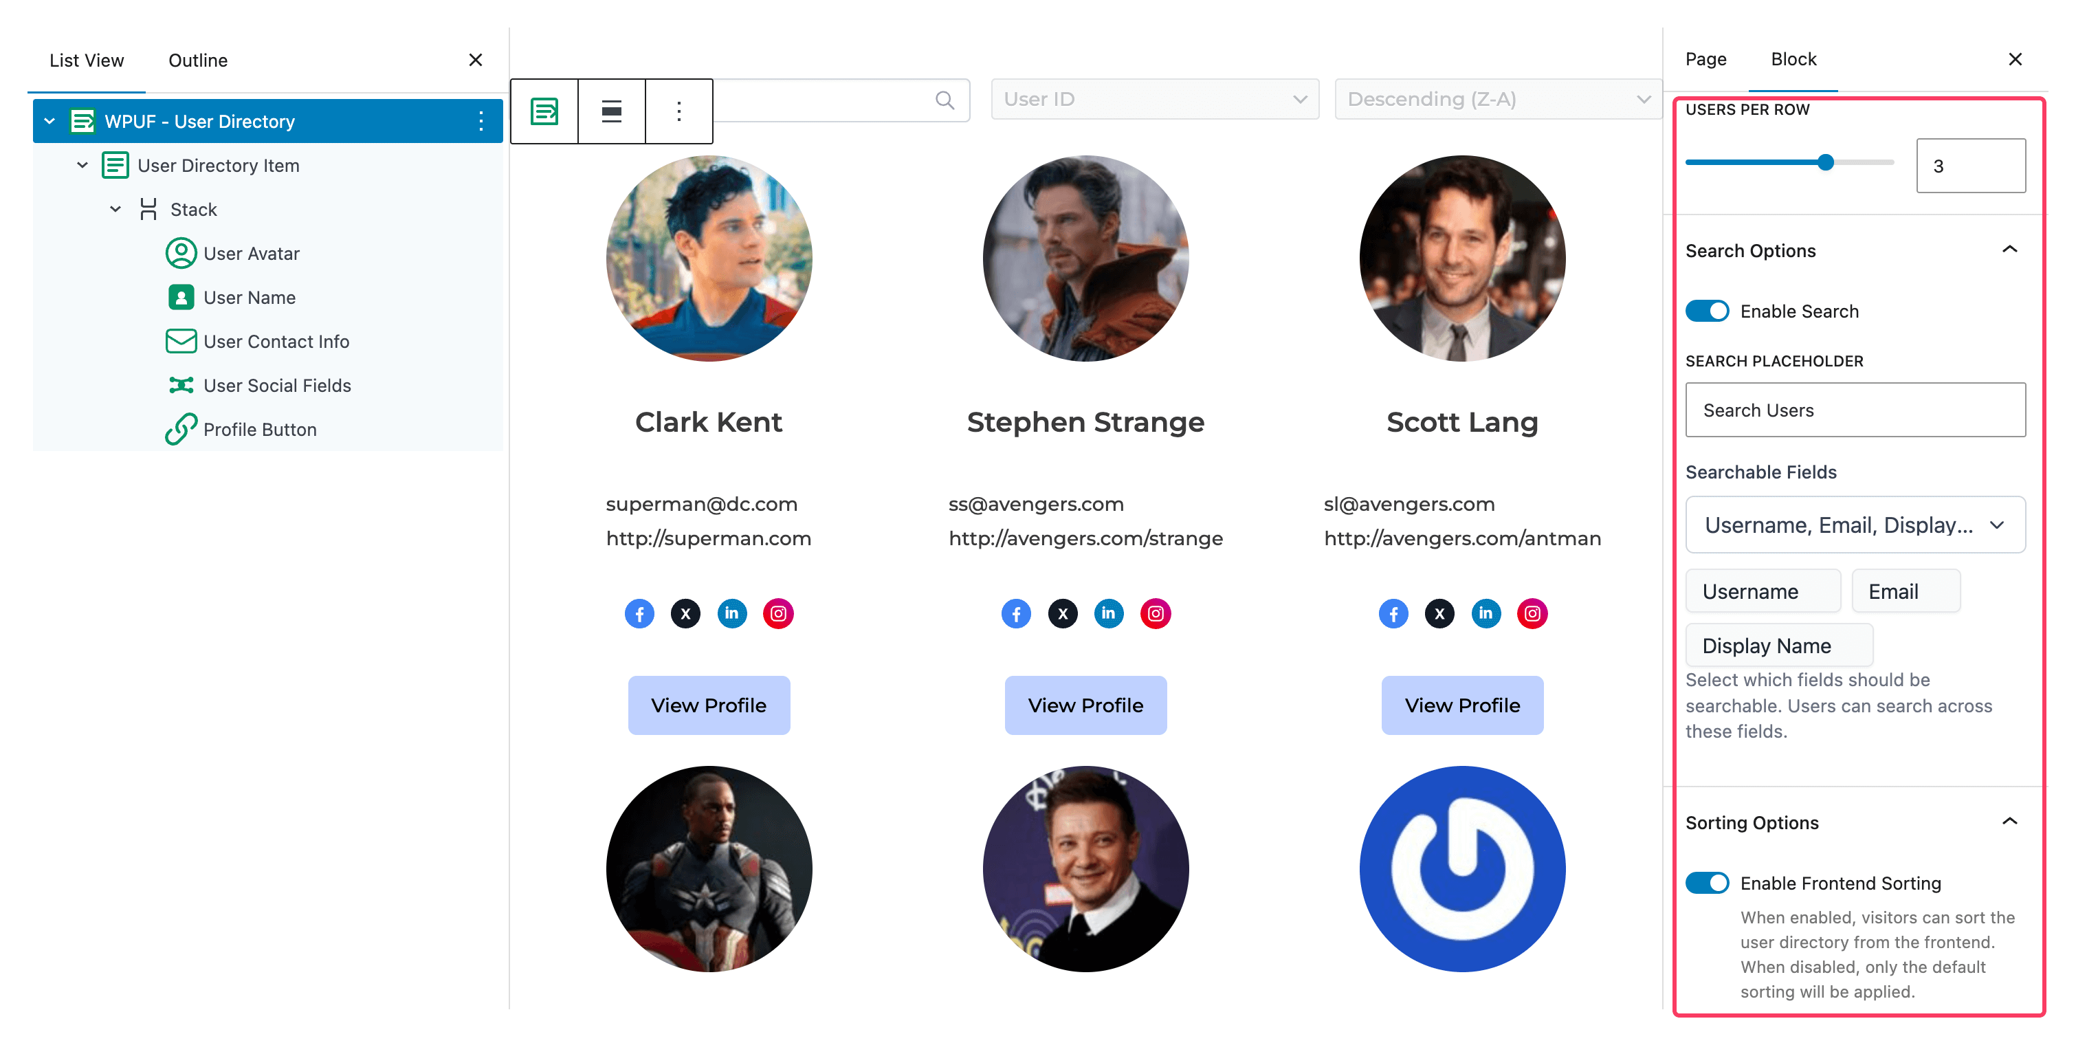Open the Descending (Z-A) order dropdown

pos(1498,99)
